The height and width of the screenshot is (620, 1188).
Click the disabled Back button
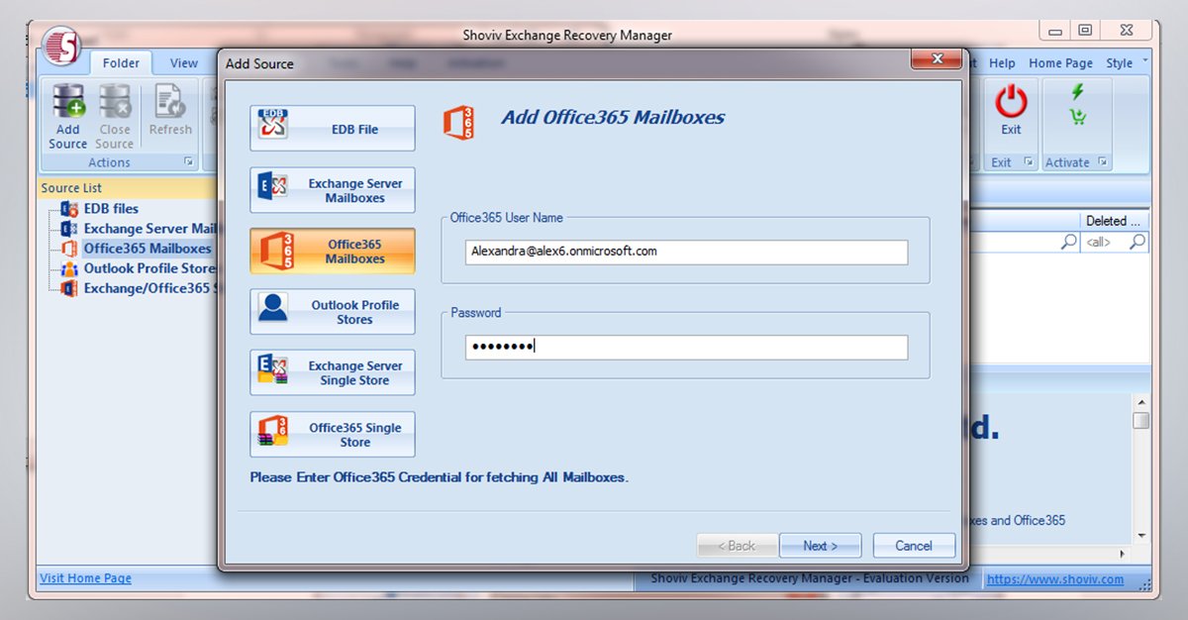737,546
